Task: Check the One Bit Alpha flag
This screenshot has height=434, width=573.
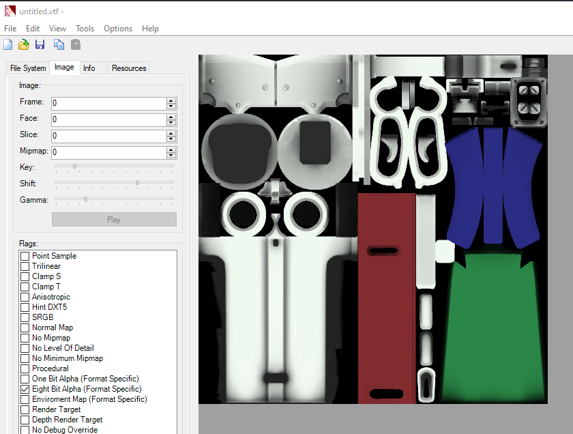Action: [x=25, y=379]
